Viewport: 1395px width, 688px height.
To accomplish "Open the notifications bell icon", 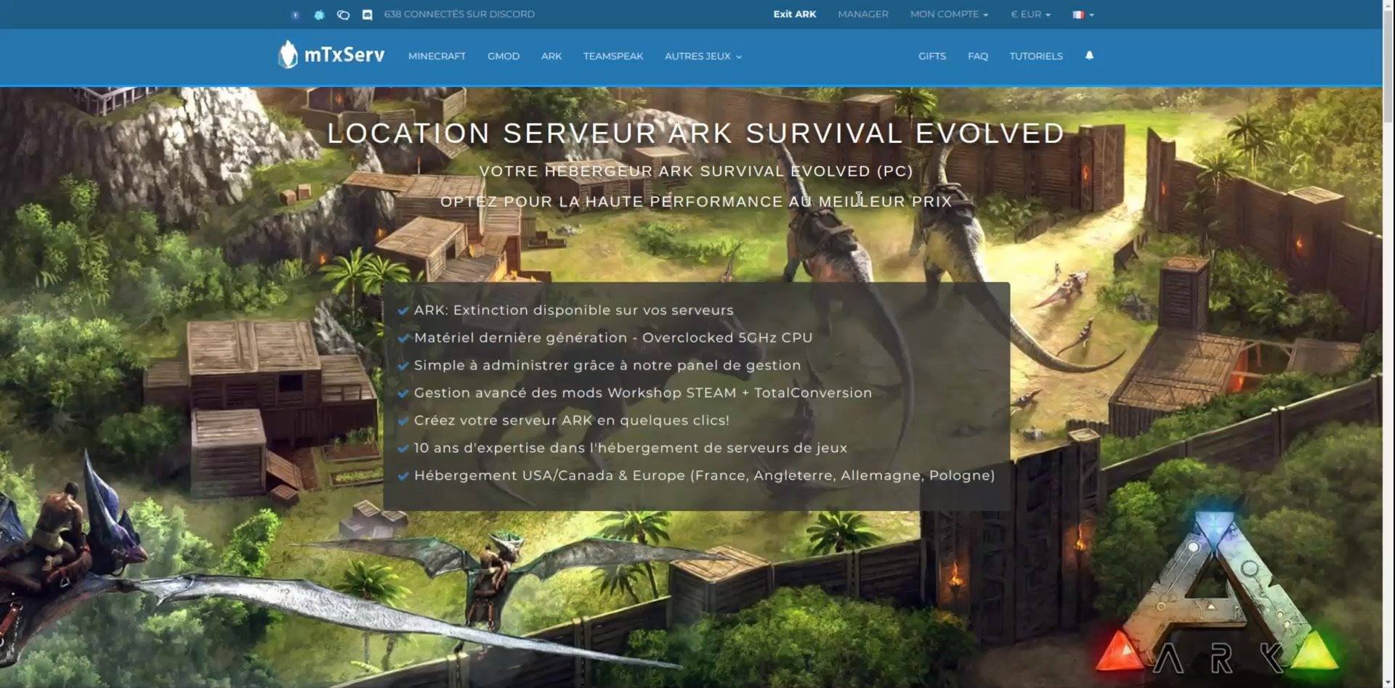I will [1089, 55].
